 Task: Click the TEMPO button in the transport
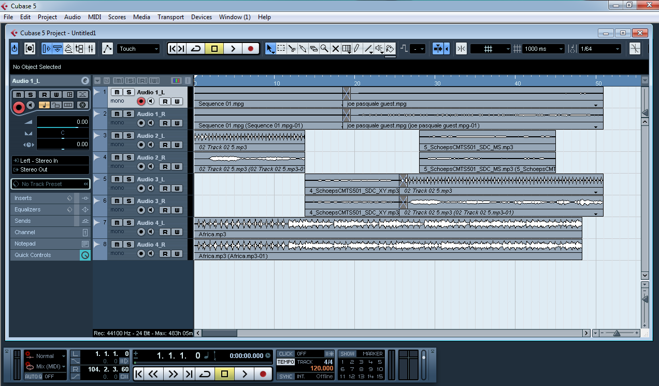tap(285, 362)
